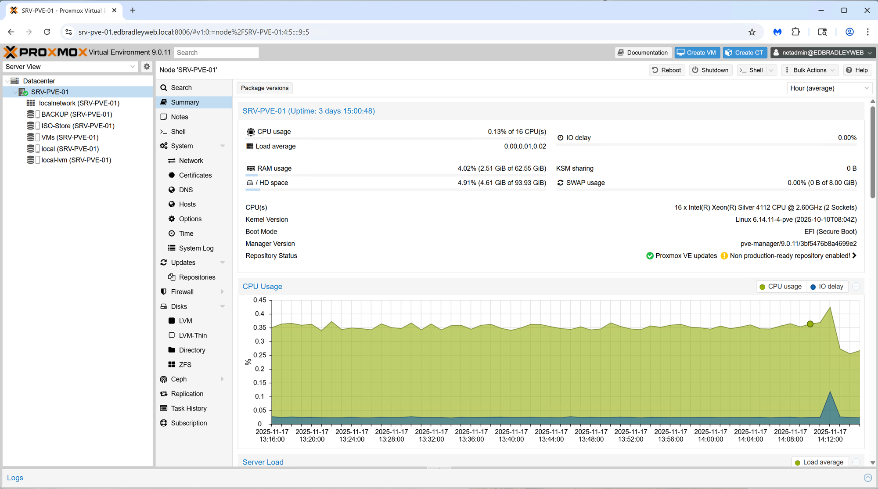The image size is (878, 489).
Task: Click the Reboot node button
Action: click(666, 70)
